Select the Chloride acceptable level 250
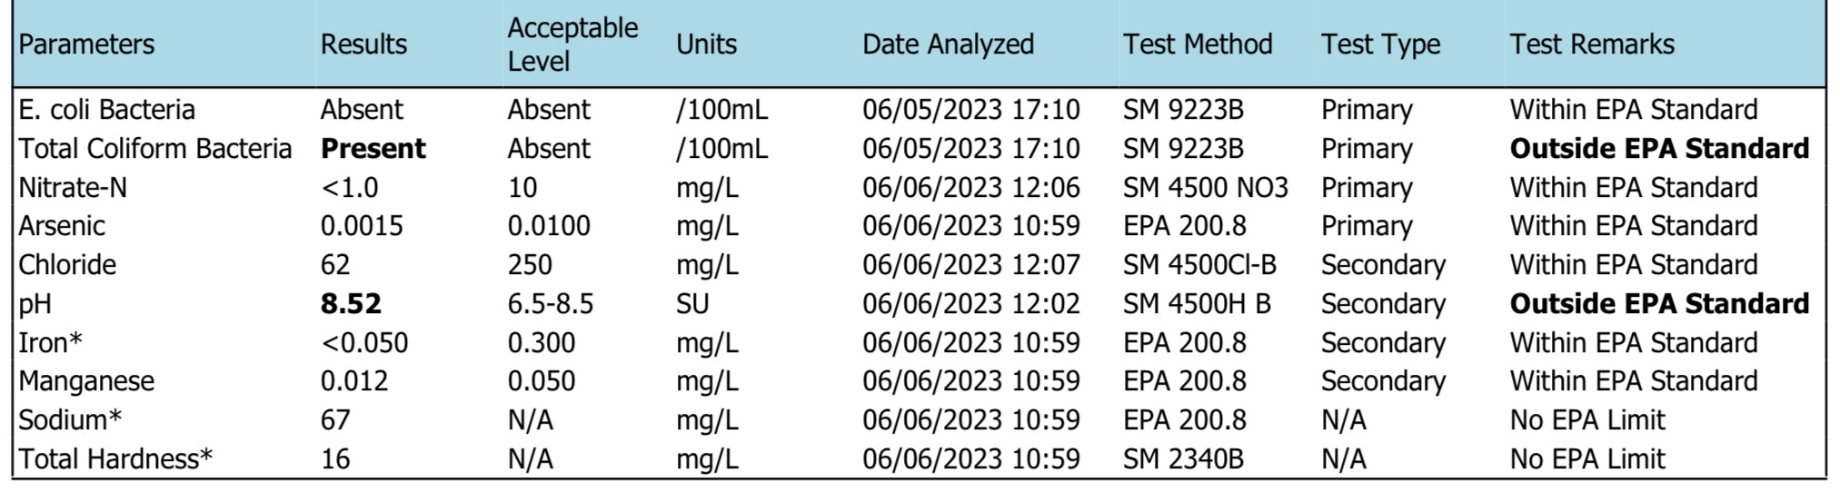This screenshot has width=1840, height=492. point(530,265)
